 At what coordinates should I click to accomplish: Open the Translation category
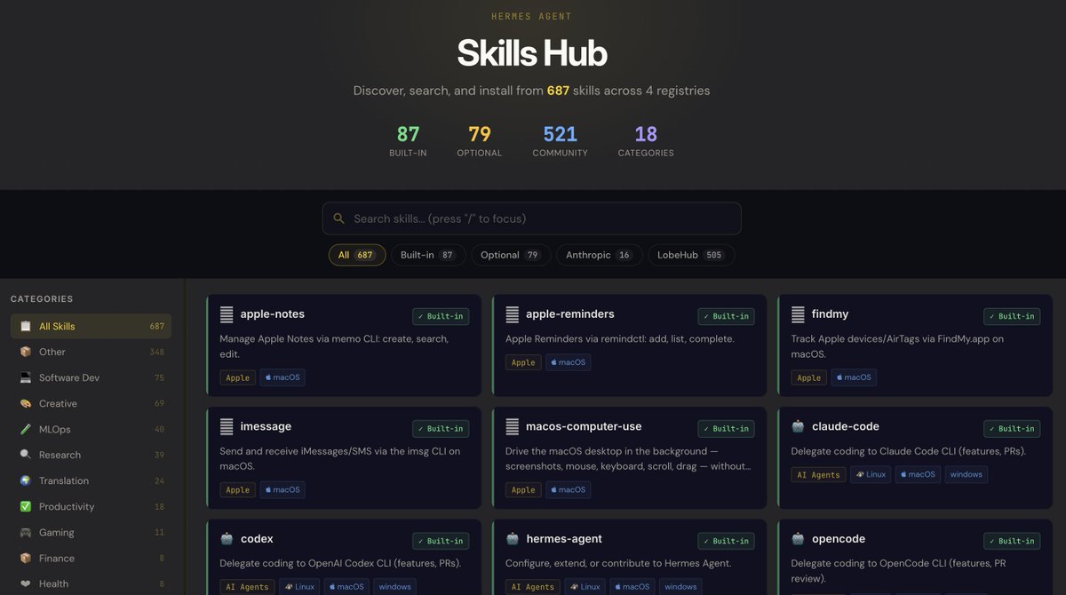pos(91,480)
